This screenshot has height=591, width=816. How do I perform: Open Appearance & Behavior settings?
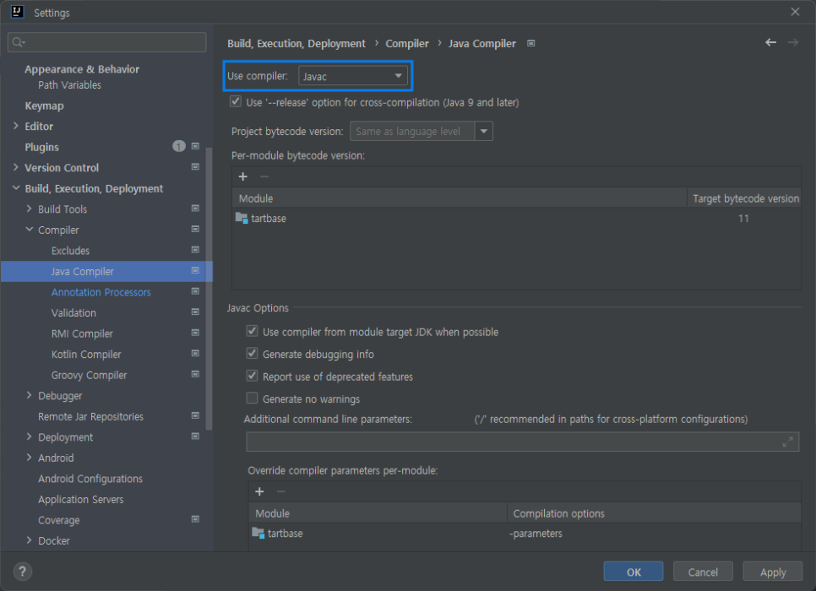82,69
